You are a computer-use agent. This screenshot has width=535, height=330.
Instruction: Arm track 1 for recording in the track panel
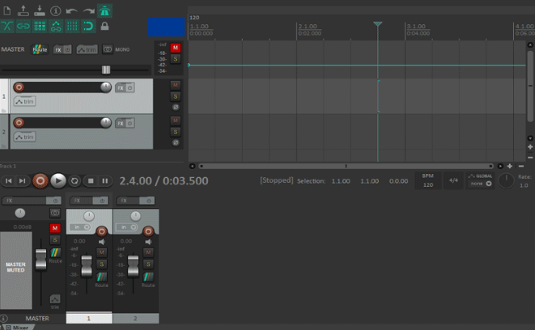point(19,87)
